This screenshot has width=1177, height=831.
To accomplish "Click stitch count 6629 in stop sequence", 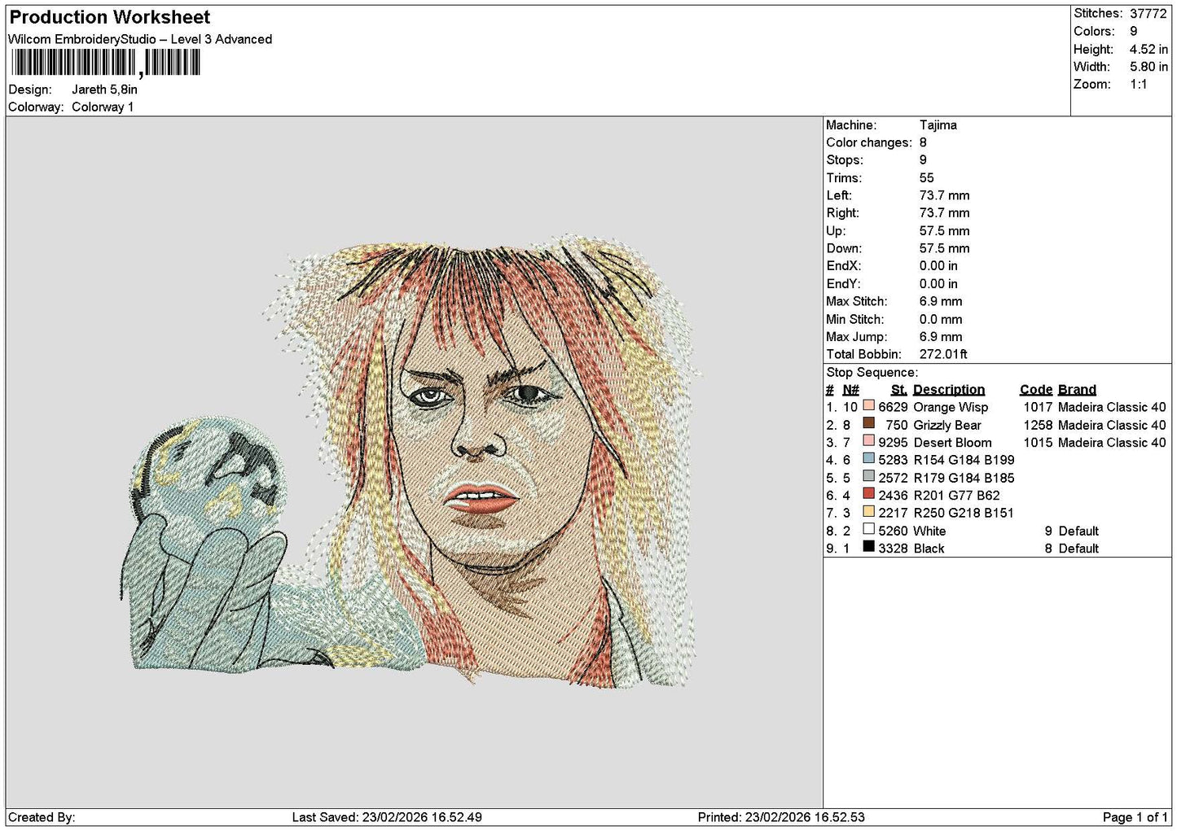I will click(893, 407).
